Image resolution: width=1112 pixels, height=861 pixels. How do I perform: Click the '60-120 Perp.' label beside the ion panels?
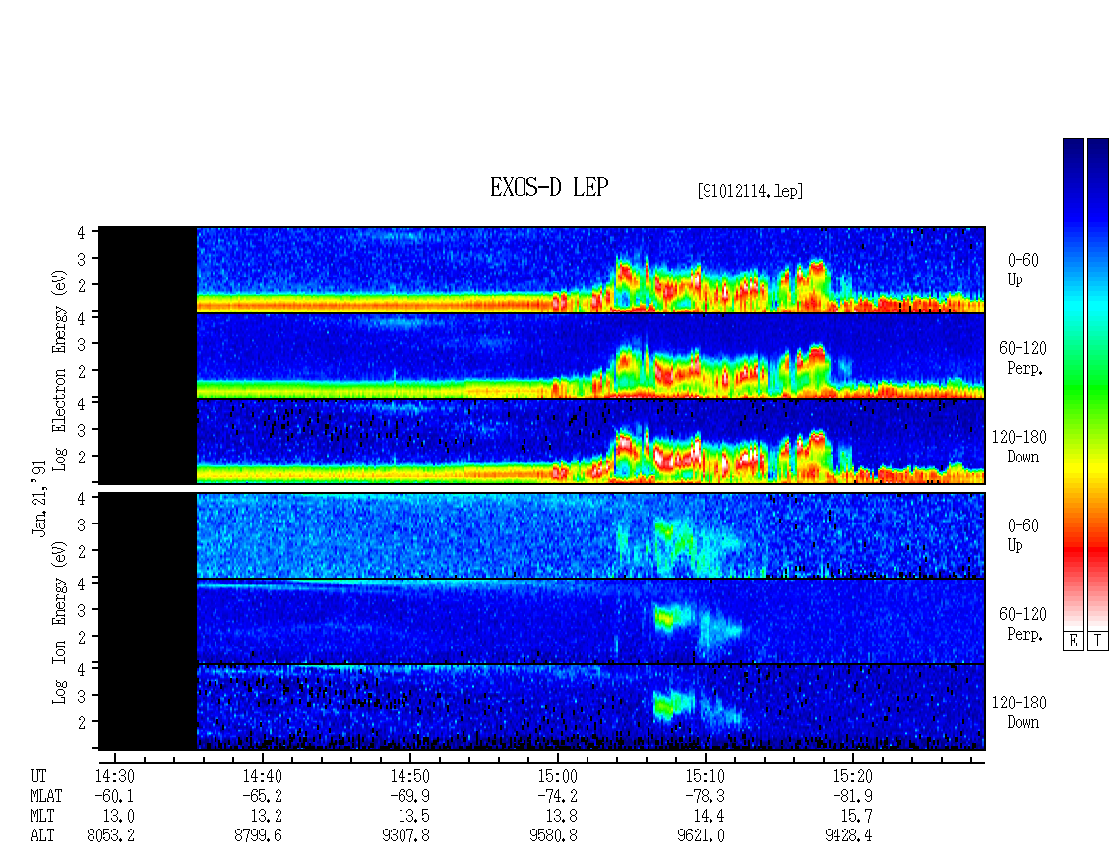tap(1022, 624)
